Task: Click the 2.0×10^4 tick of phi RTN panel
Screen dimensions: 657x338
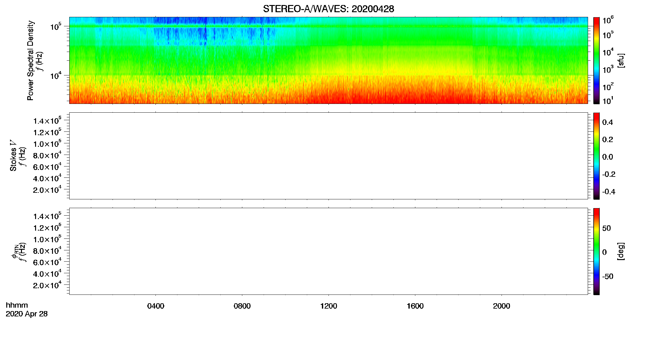Action: click(x=47, y=285)
